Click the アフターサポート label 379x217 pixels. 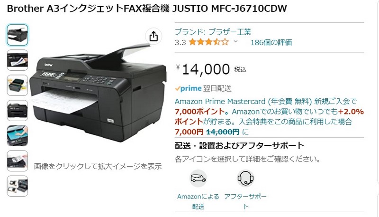click(x=245, y=201)
